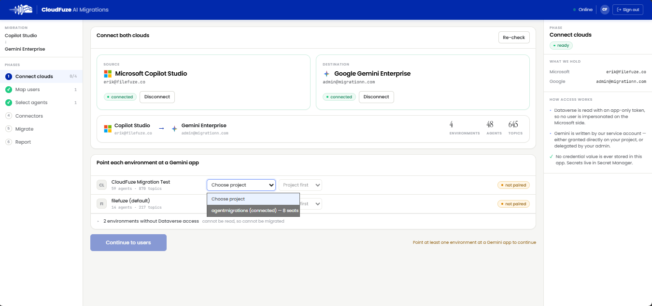652x306 pixels.
Task: Click the green check icon beside Map users
Action: click(x=9, y=90)
